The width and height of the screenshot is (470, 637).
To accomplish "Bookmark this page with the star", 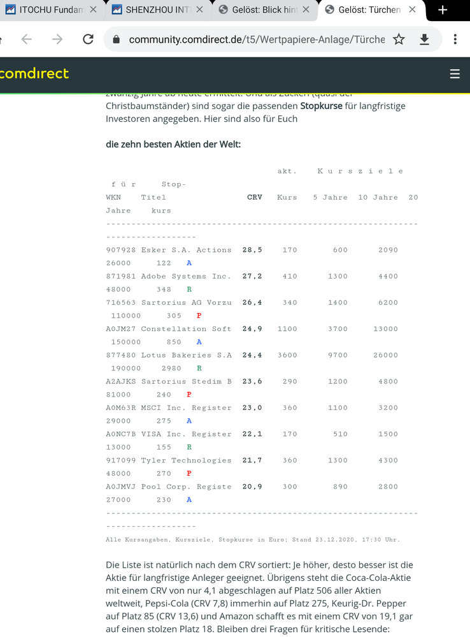I will pos(399,40).
